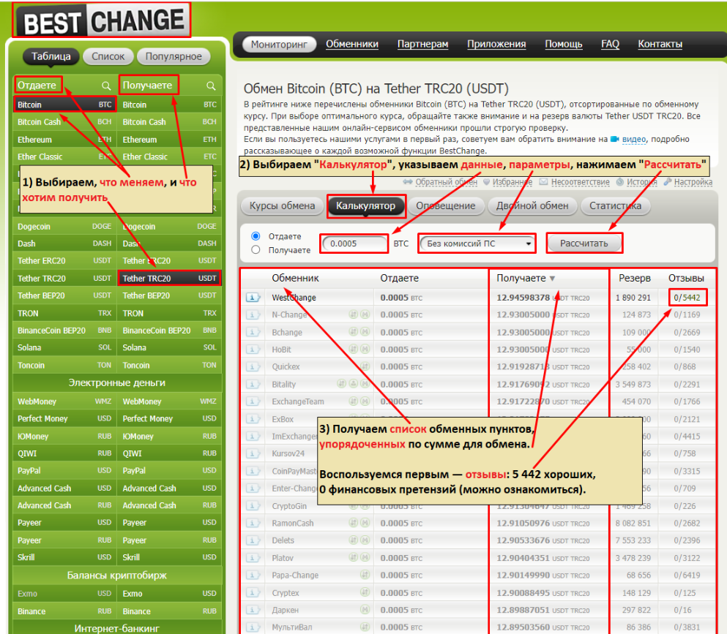Select the Популярное view tab
Viewport: 727px width, 634px height.
174,56
